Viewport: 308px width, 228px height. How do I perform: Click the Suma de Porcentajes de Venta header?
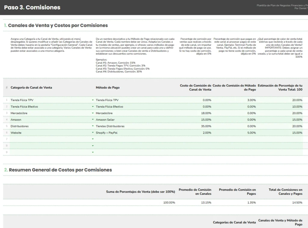click(140, 192)
